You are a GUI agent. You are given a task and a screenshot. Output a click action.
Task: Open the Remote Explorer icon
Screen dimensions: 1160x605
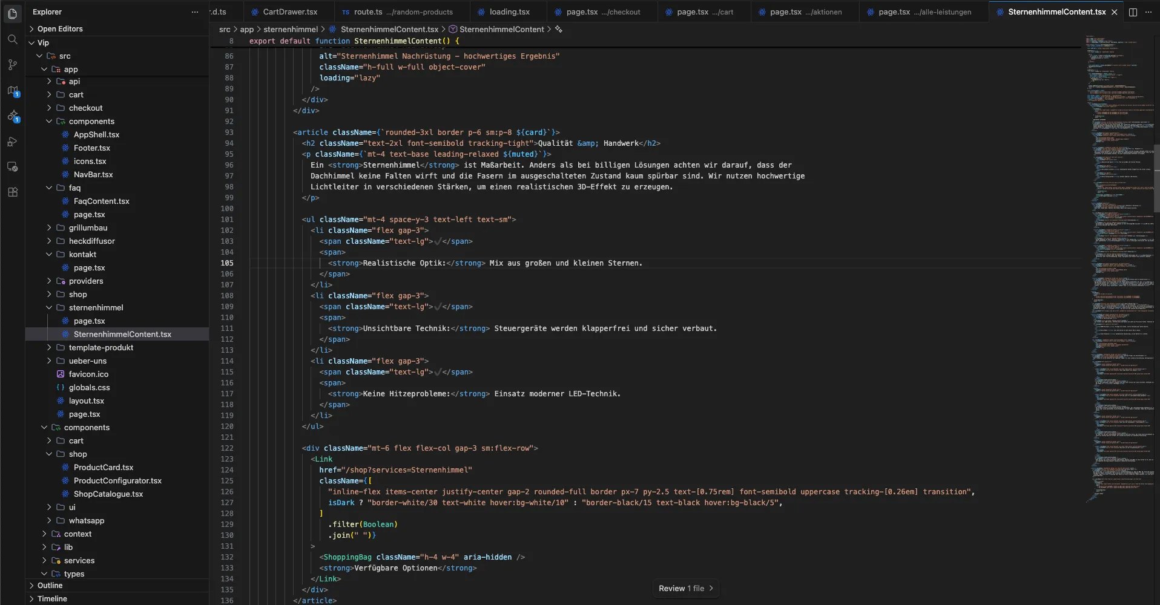point(13,167)
